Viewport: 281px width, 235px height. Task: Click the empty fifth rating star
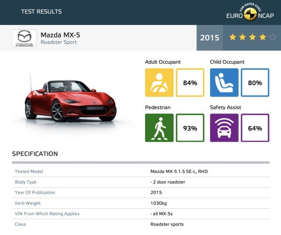273,37
